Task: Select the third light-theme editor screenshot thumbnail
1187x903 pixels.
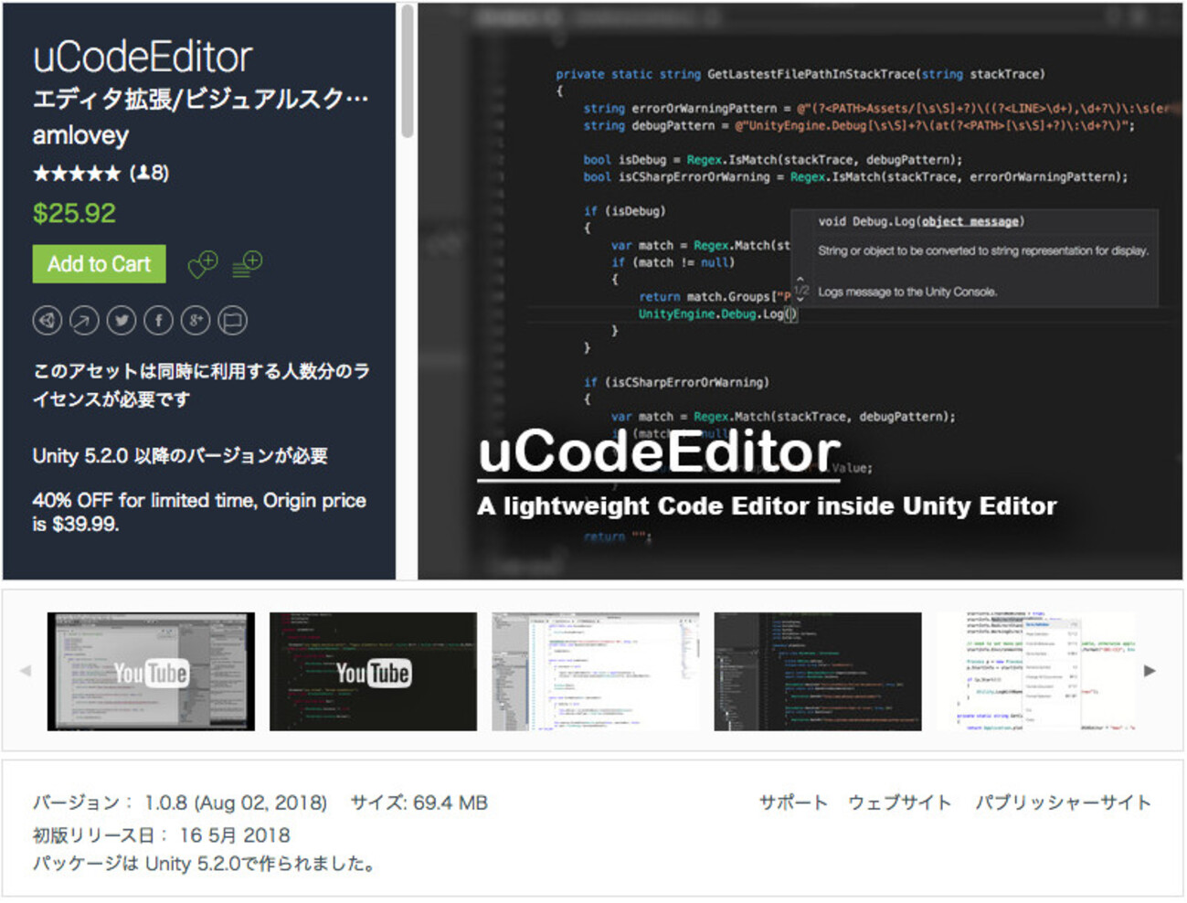Action: point(596,672)
